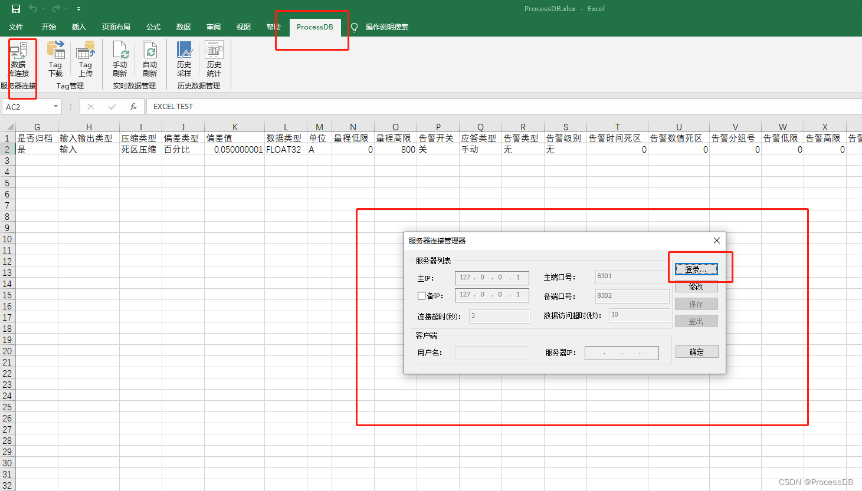Click the fx insert function icon
This screenshot has width=862, height=491.
pyautogui.click(x=133, y=107)
